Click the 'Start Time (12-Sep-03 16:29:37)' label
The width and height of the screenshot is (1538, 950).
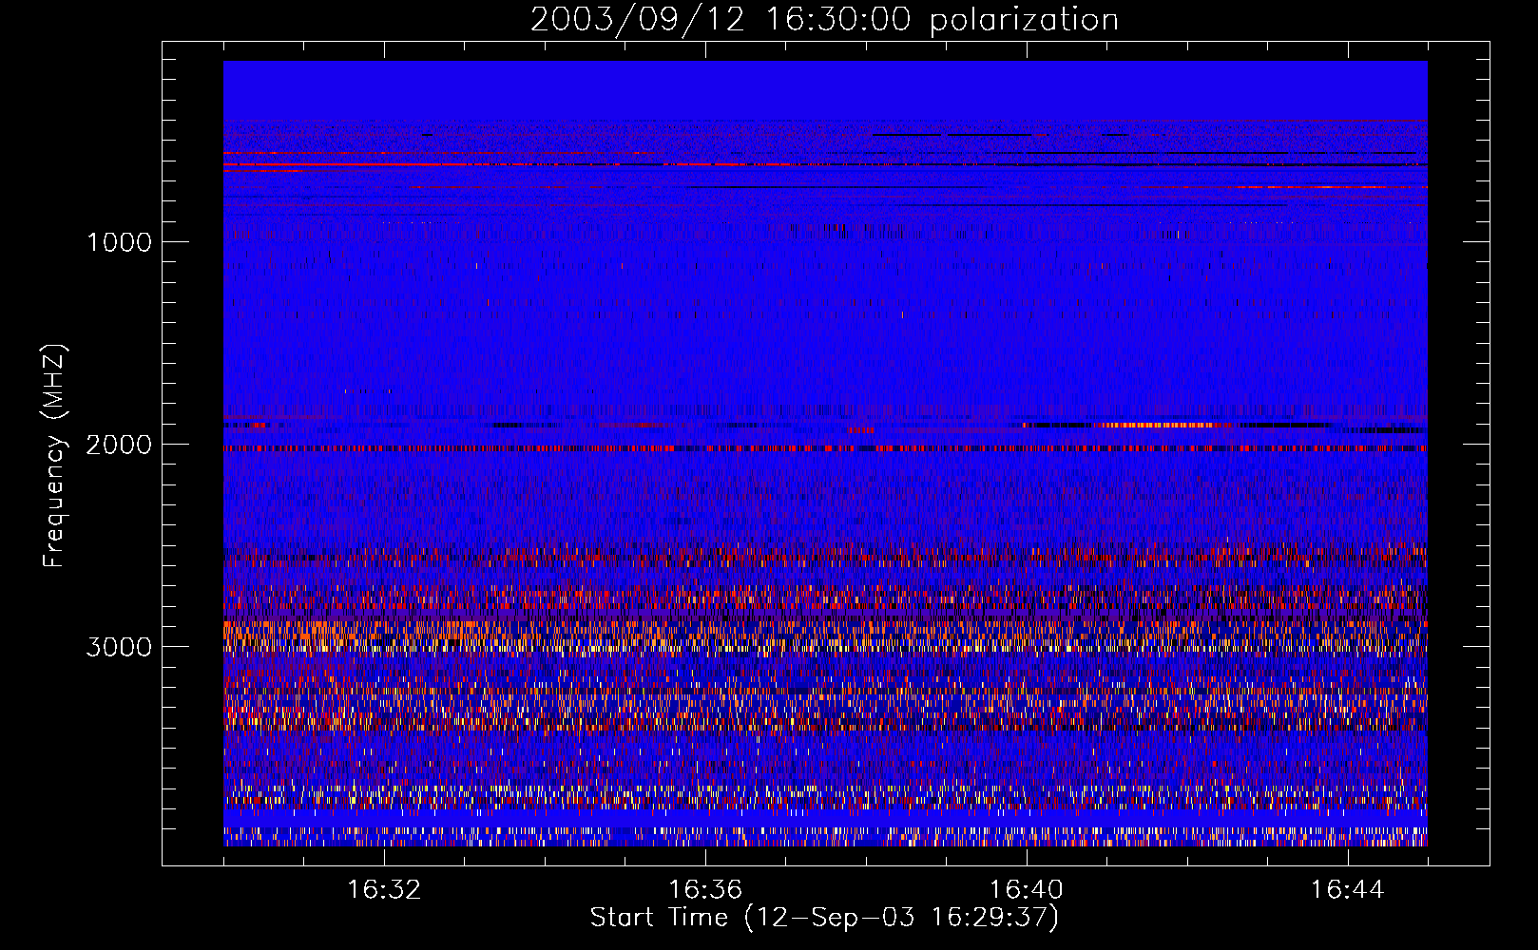[x=824, y=918]
